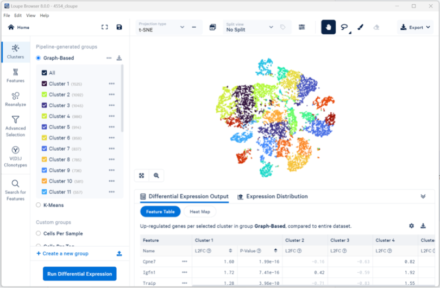
Task: Click the zoom magnifier on plot
Action: (156, 175)
